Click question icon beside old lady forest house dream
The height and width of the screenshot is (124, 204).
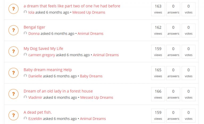point(13,94)
